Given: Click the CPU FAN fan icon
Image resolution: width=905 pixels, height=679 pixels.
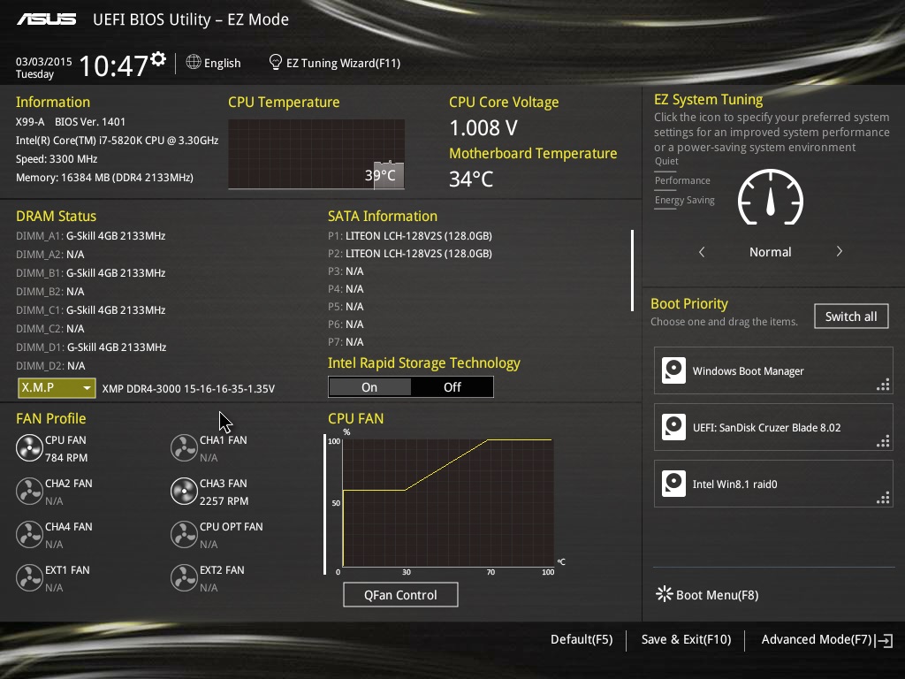Looking at the screenshot, I should pos(29,448).
